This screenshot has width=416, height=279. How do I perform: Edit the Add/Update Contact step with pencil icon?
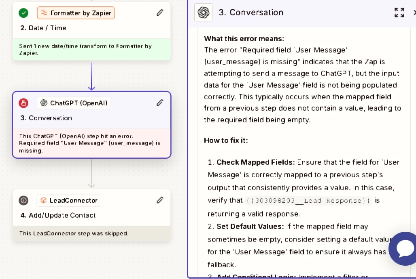160,200
